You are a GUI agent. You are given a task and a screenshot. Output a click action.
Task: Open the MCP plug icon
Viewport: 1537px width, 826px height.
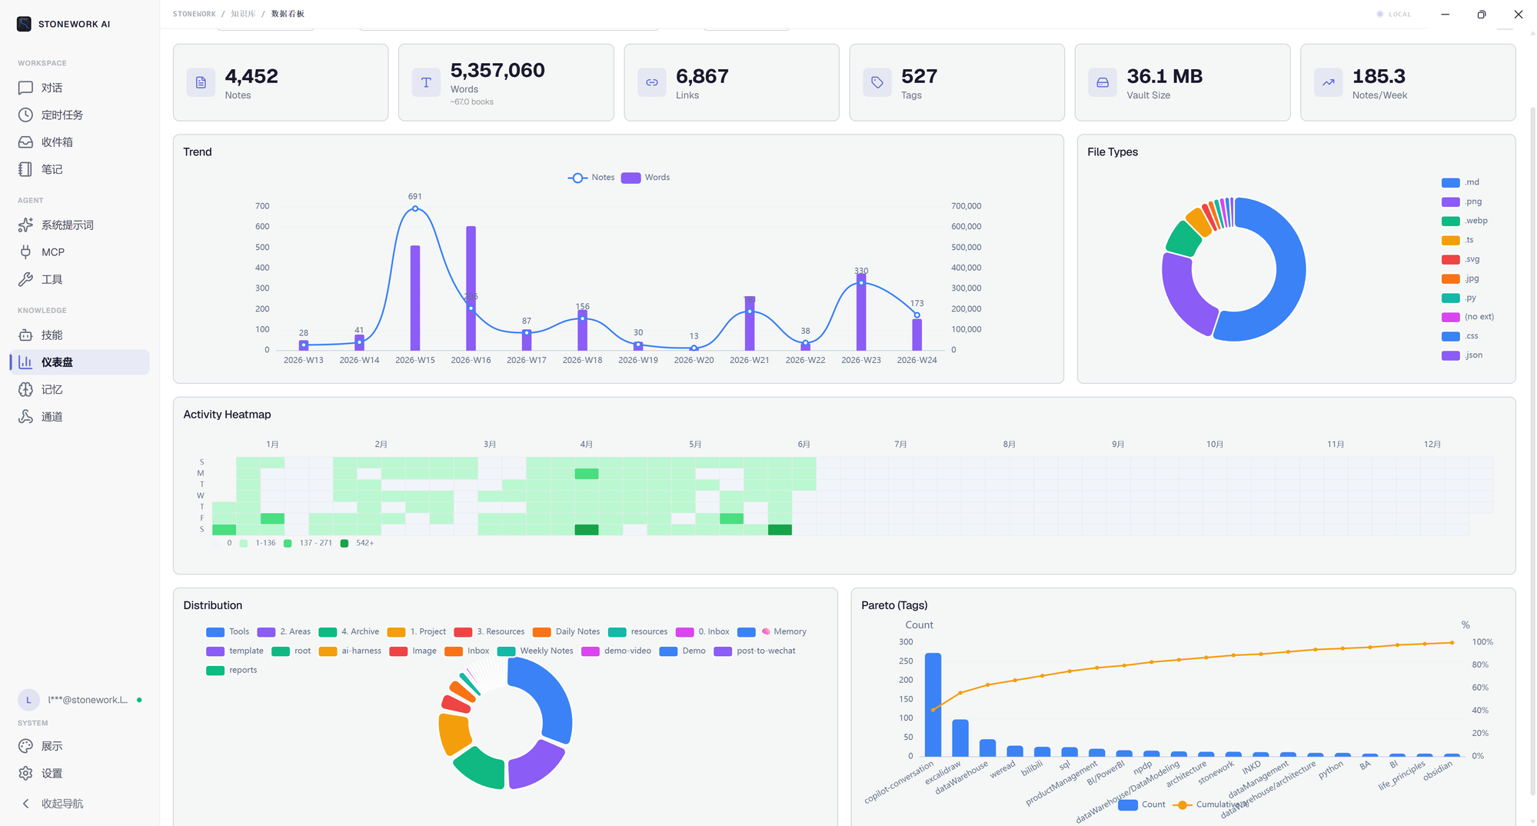25,252
